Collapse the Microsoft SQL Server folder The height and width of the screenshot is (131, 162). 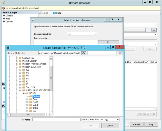(16, 67)
